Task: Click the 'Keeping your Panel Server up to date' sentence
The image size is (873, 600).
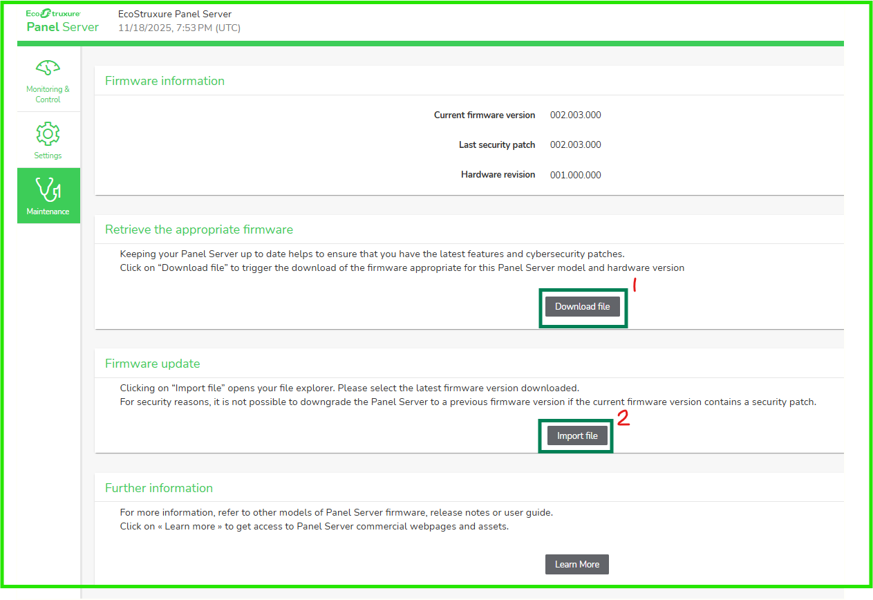Action: point(372,254)
